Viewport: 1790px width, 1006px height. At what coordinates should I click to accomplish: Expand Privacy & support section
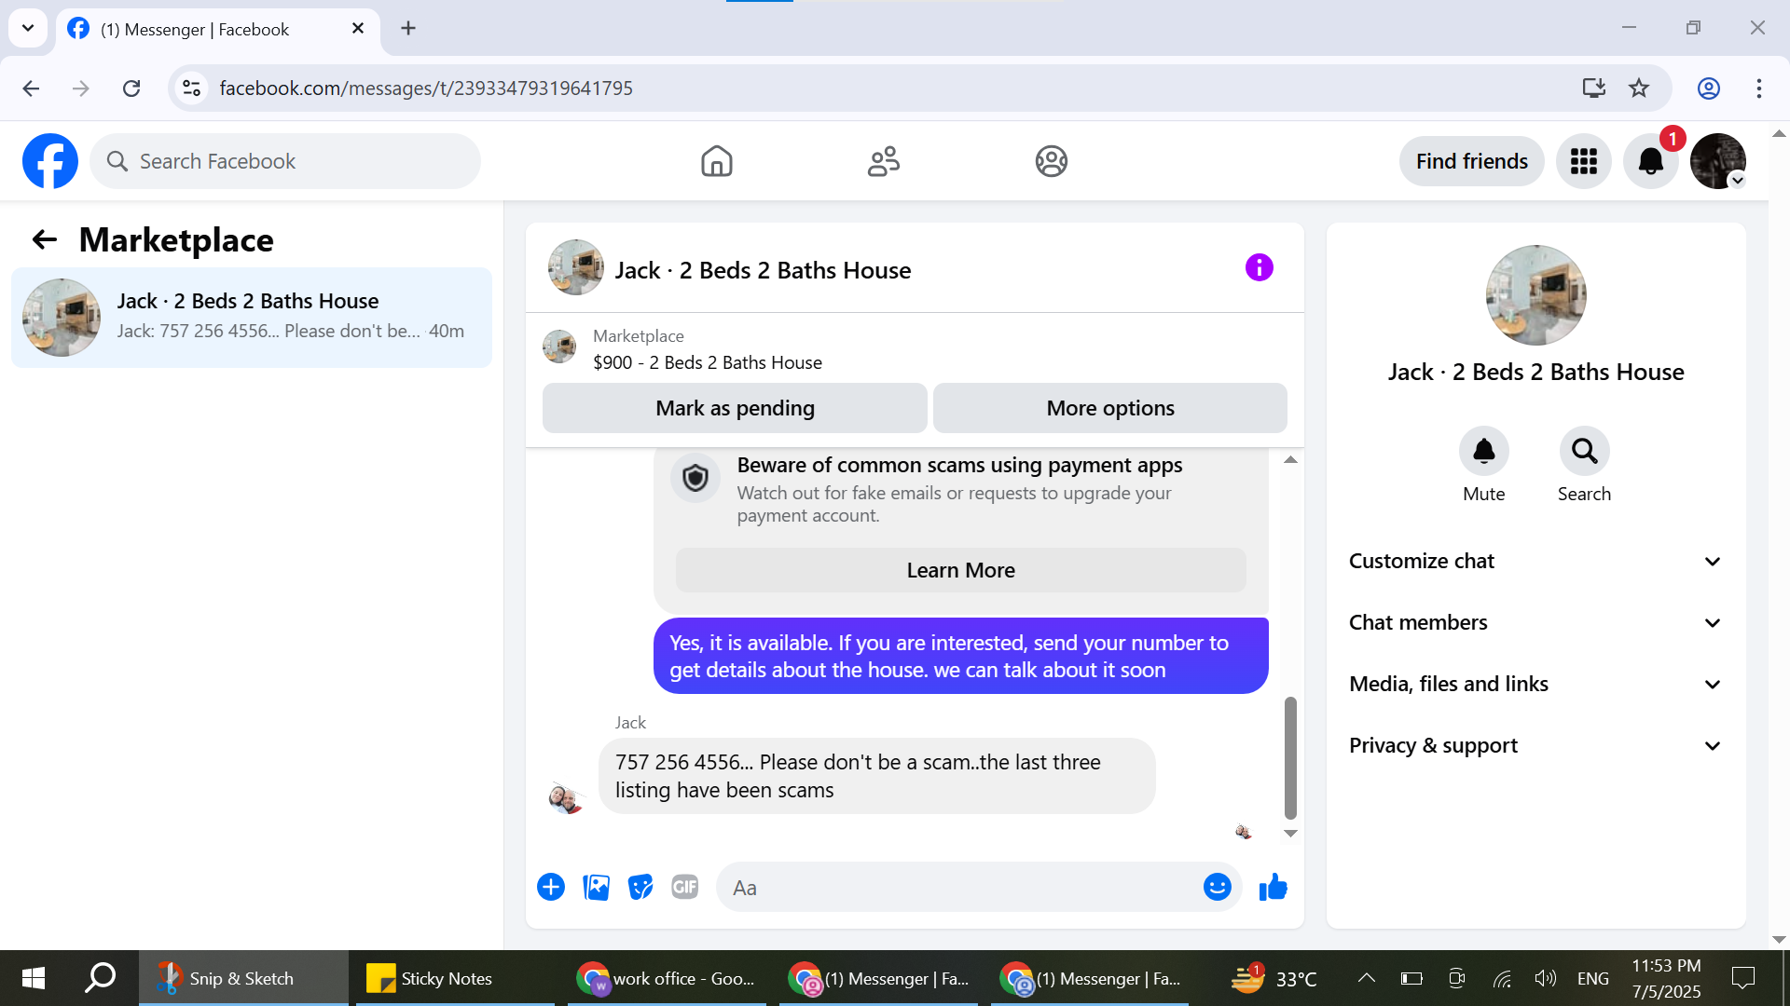[x=1535, y=745]
